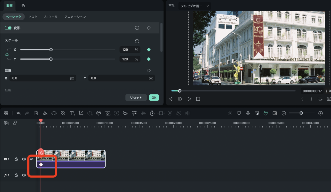Open the crop tool
Screen dimensions: 331x192
[x=81, y=113]
